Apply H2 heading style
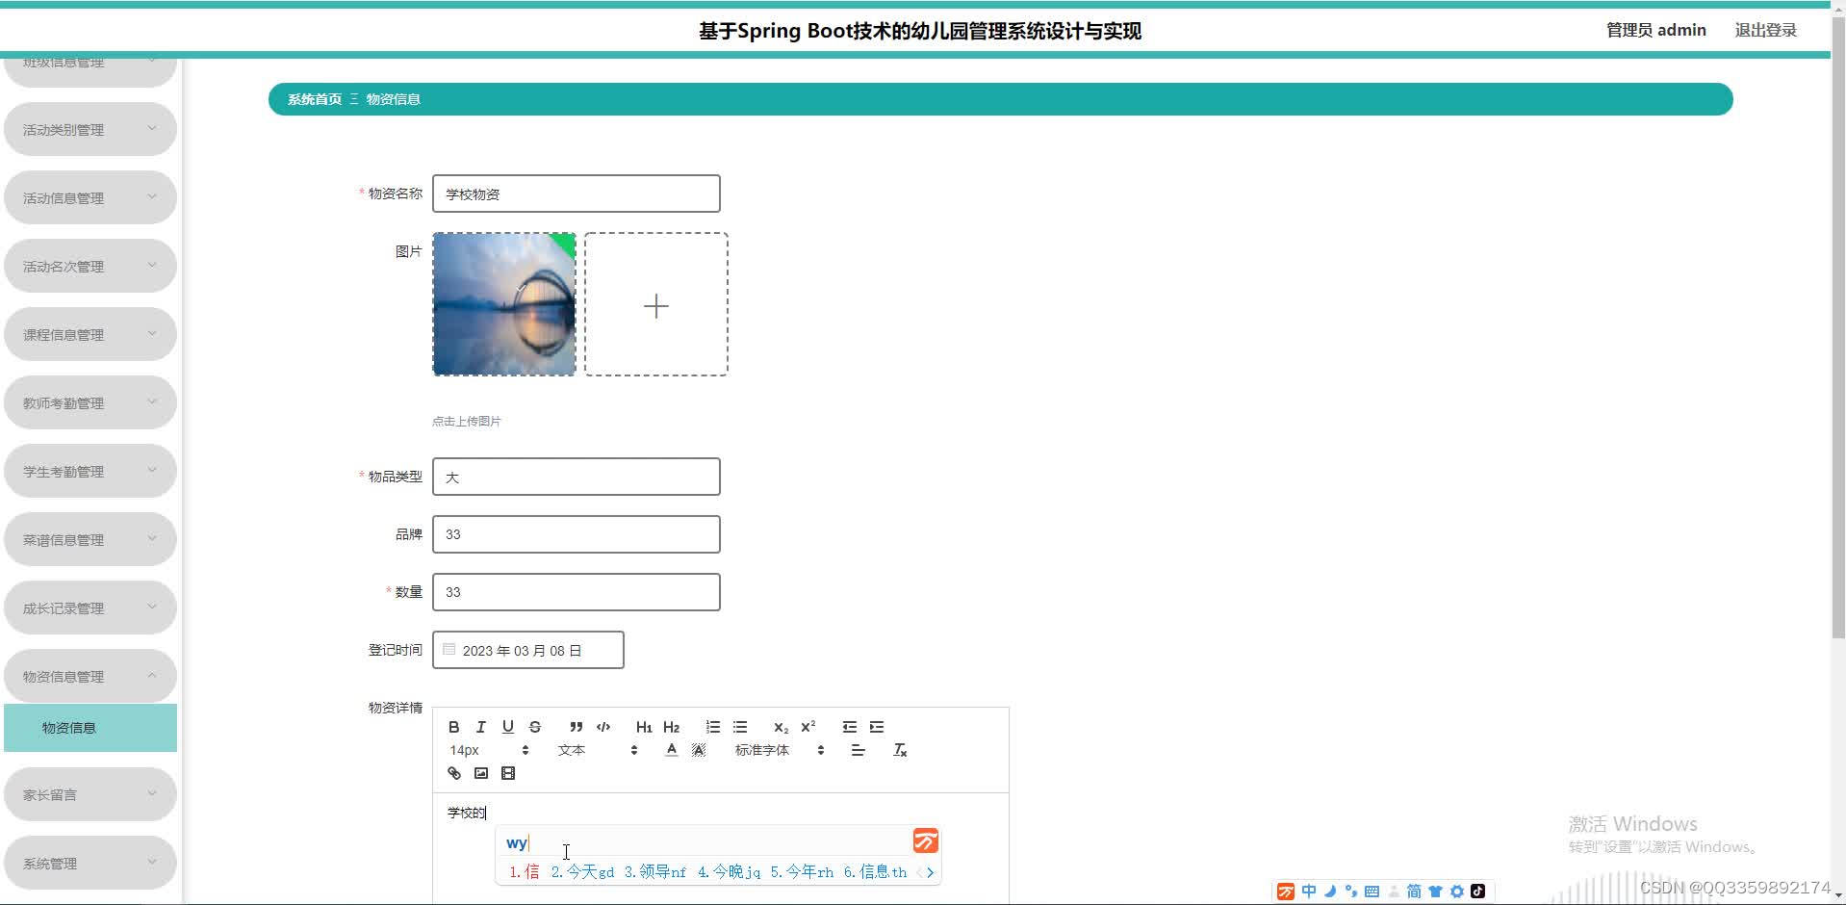The width and height of the screenshot is (1846, 905). pos(671,727)
